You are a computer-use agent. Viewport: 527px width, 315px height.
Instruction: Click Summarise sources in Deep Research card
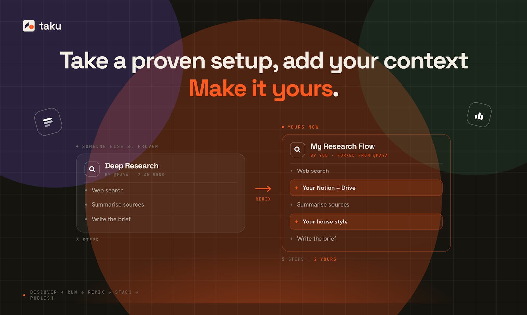coord(118,204)
